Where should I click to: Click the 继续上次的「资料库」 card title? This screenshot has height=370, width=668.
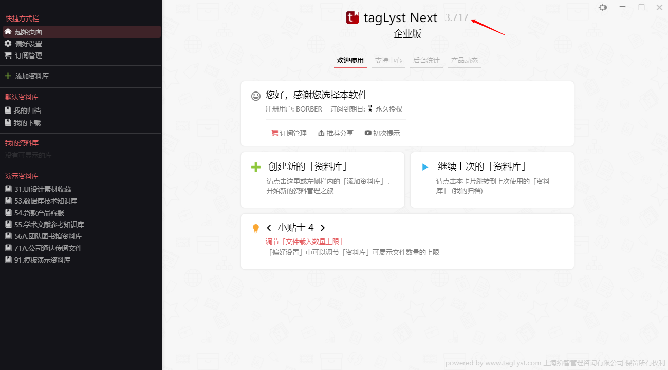click(x=483, y=166)
